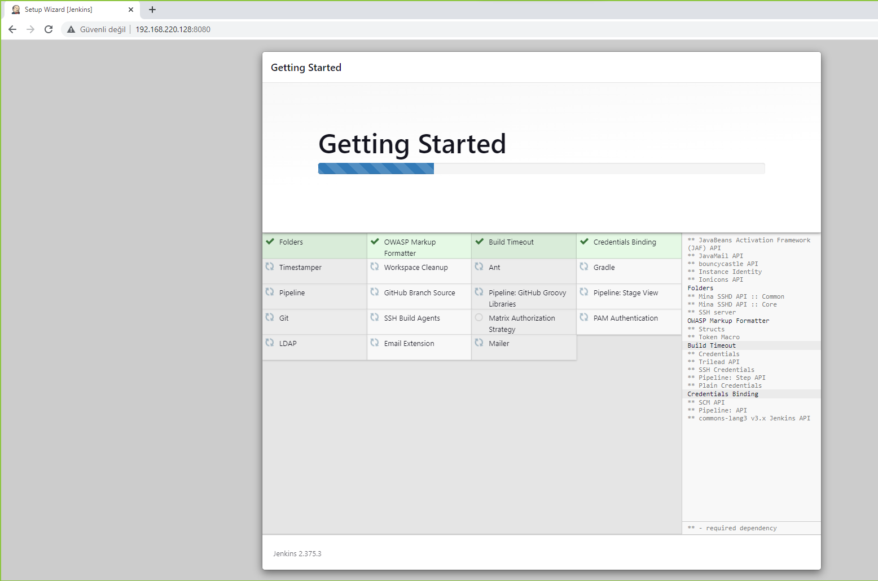Click OWASP Markup Formatter in the install log

(x=728, y=321)
